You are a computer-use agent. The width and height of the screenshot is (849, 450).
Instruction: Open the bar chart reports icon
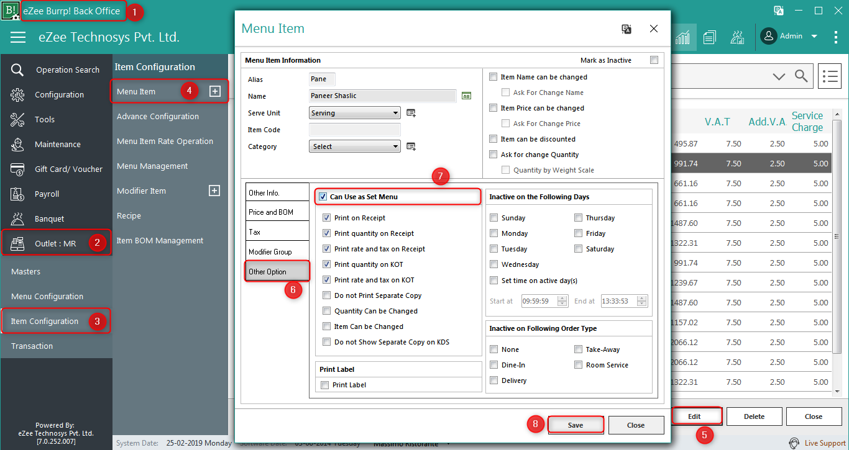pos(683,37)
